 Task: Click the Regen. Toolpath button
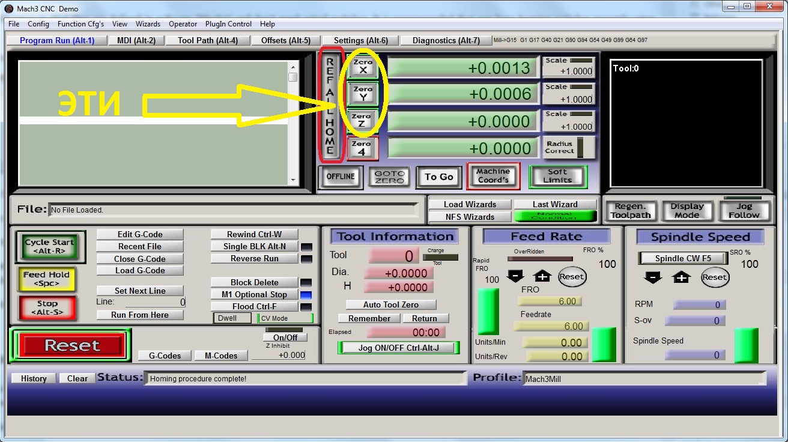pos(630,211)
